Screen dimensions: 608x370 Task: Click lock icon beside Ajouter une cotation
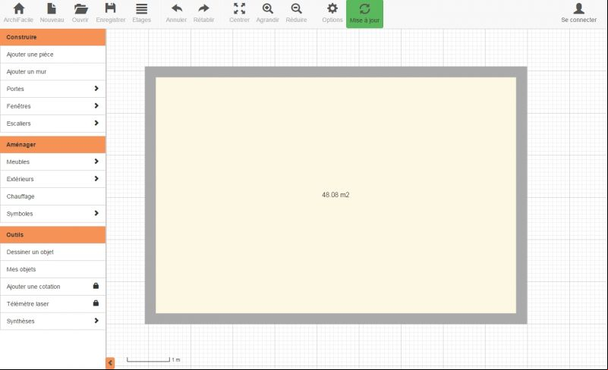pyautogui.click(x=96, y=286)
